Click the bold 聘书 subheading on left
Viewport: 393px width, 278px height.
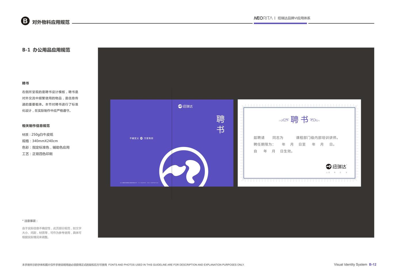pyautogui.click(x=26, y=83)
